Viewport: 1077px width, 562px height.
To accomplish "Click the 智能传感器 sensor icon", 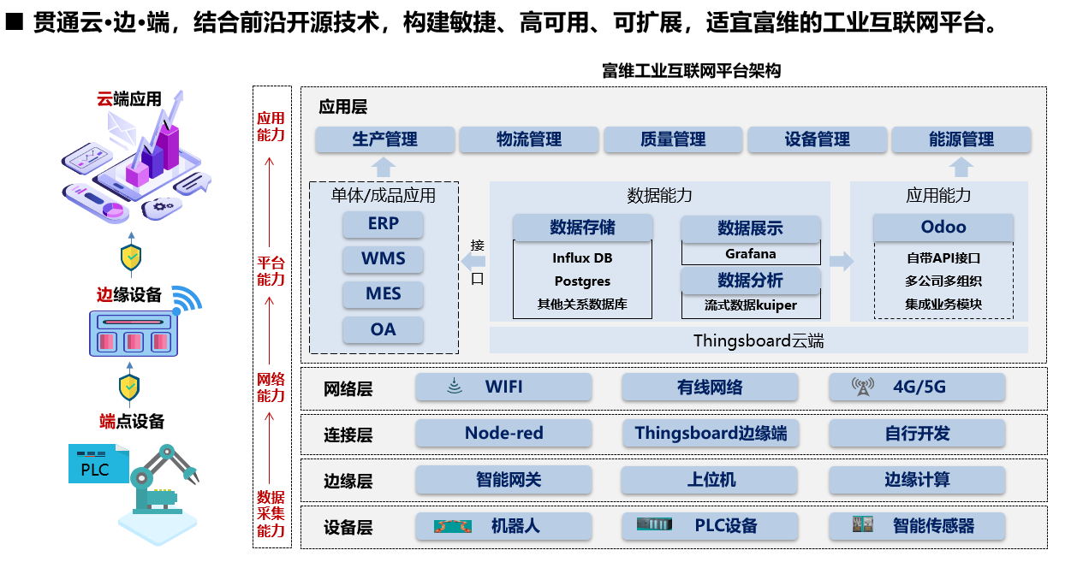I will (862, 525).
